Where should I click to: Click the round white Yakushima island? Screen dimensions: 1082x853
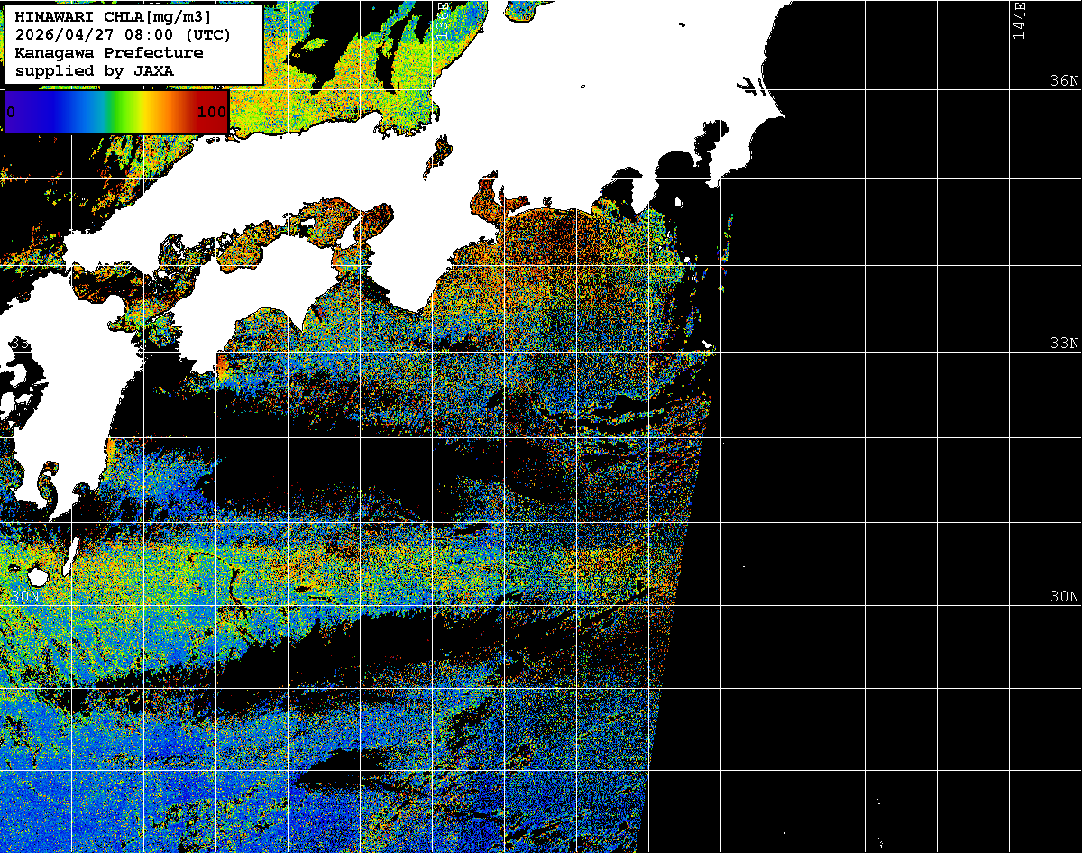click(37, 576)
